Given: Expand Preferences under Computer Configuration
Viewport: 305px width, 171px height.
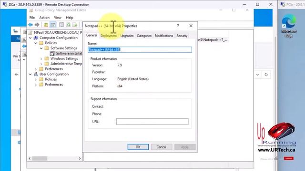Looking at the screenshot, I should (36, 69).
